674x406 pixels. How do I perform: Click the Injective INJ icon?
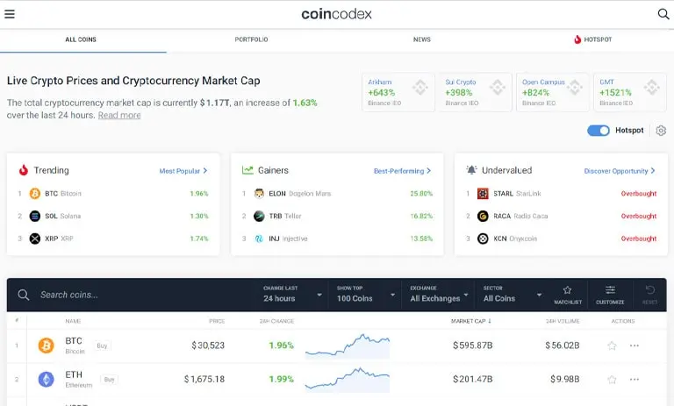coord(259,239)
